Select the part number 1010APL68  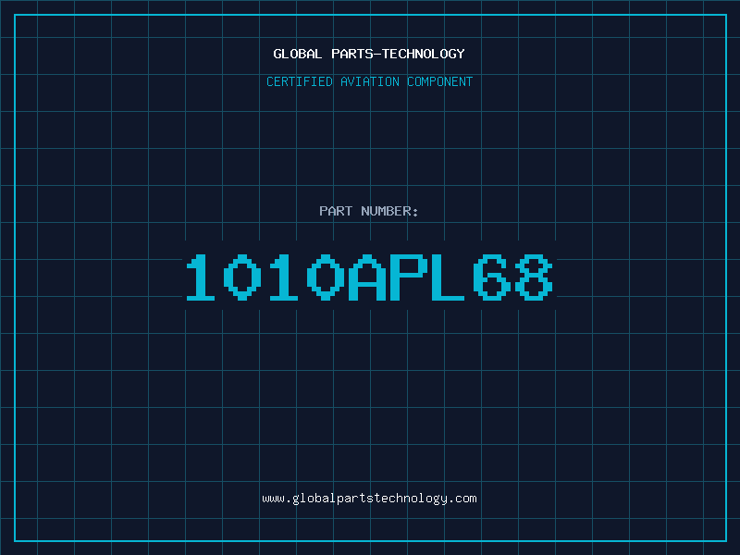pyautogui.click(x=369, y=277)
